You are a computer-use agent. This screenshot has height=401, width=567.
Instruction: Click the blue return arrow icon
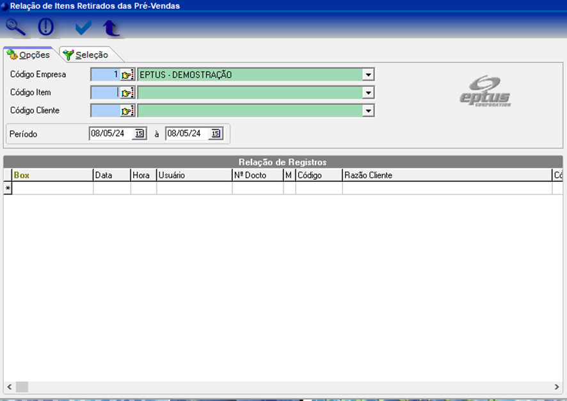point(111,28)
